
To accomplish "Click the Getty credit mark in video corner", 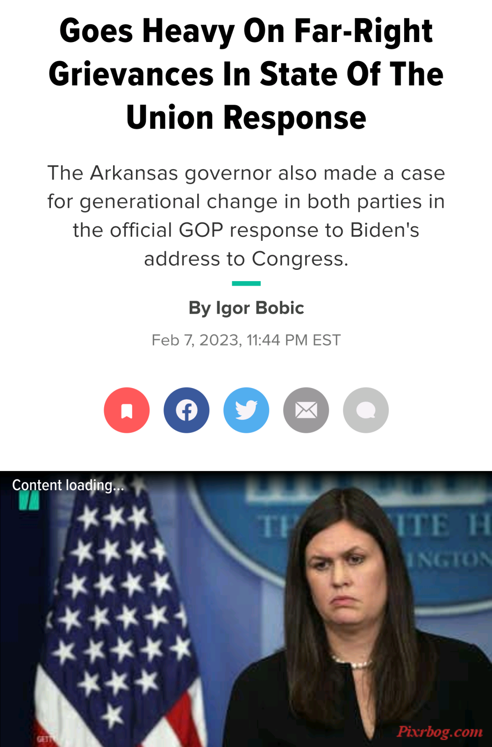I will pos(45,739).
